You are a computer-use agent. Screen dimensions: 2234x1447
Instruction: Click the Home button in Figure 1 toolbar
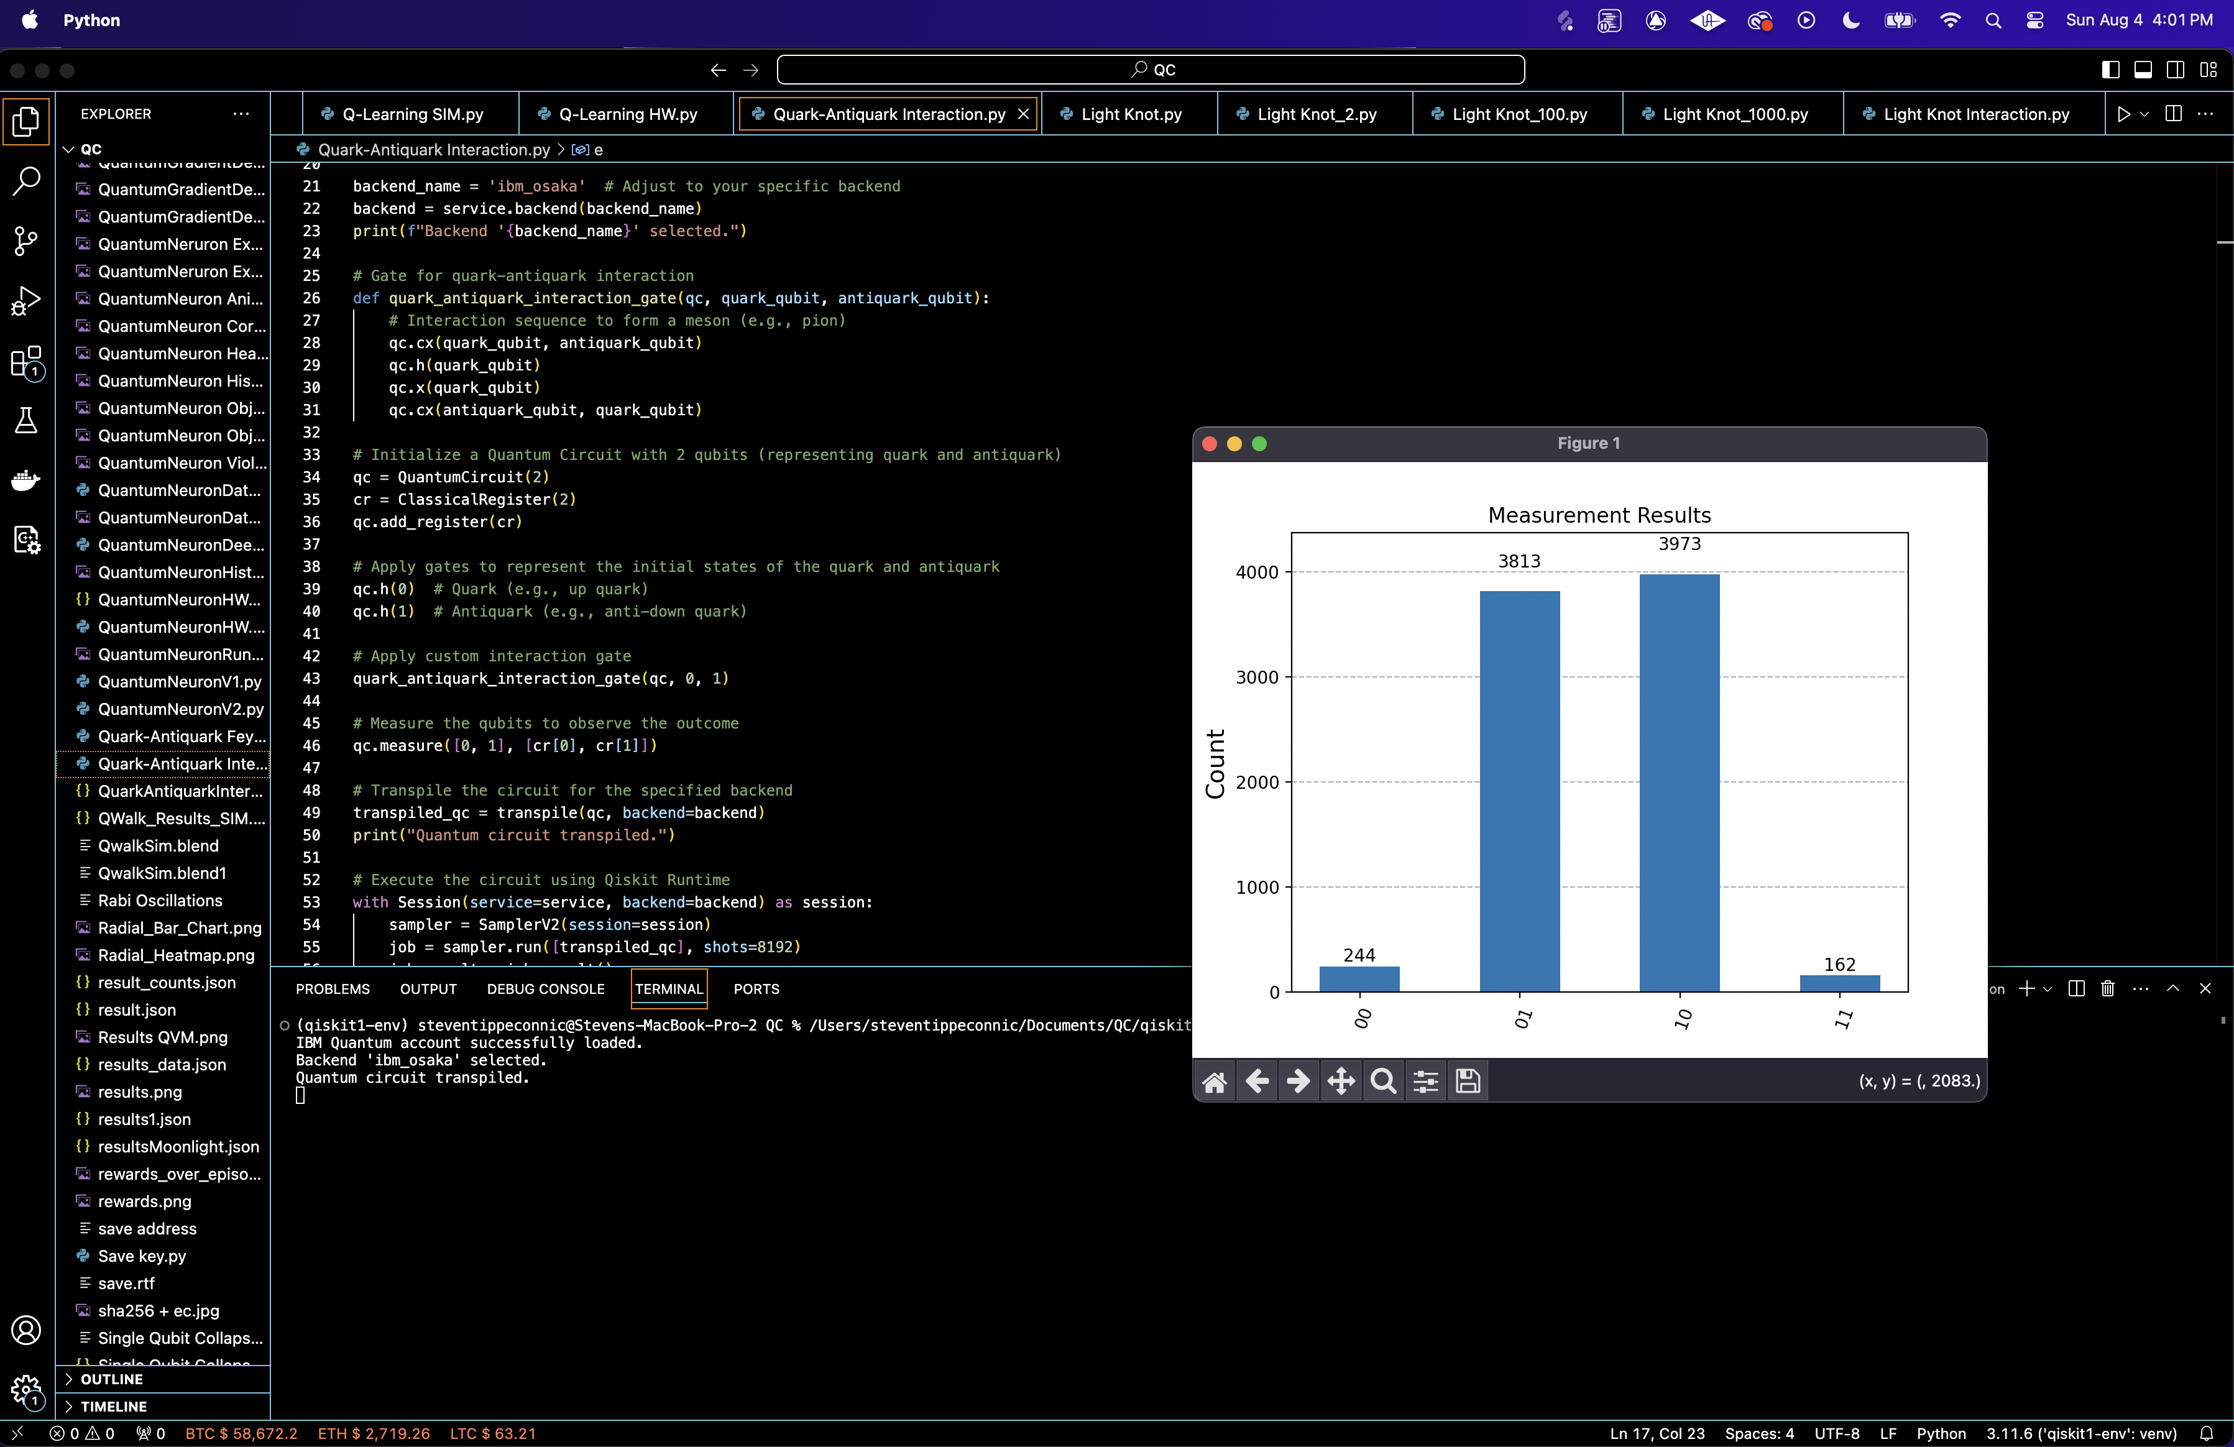coord(1214,1081)
